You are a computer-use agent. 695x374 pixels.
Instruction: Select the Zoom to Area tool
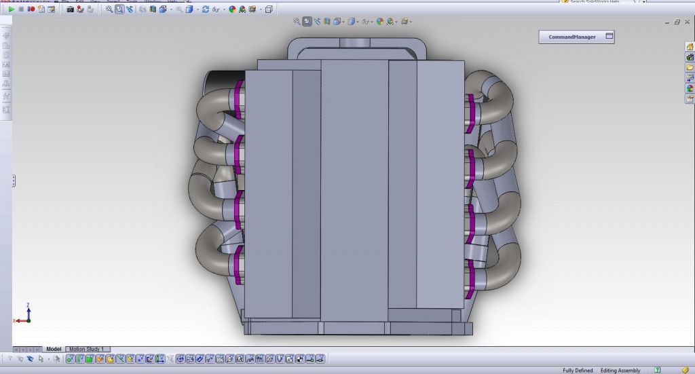click(119, 10)
